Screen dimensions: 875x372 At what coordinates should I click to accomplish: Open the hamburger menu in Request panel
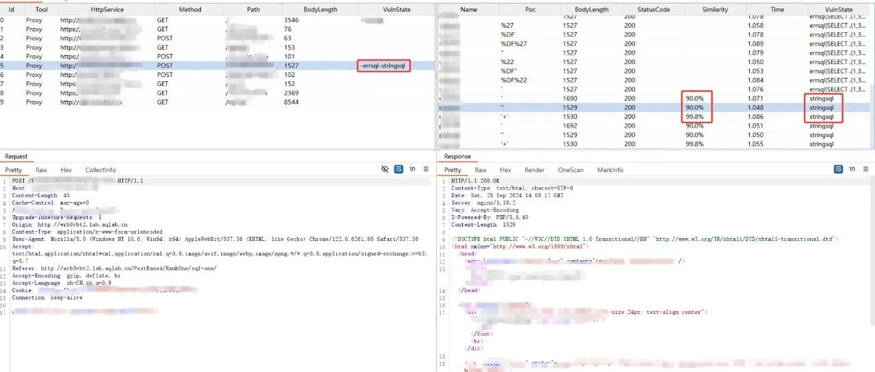[426, 169]
